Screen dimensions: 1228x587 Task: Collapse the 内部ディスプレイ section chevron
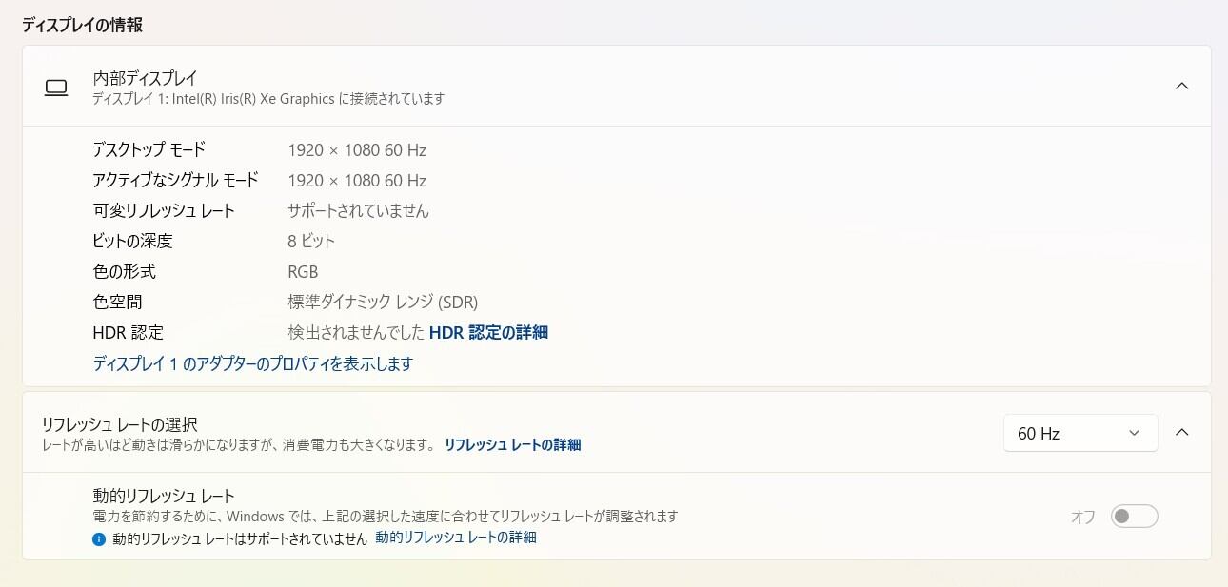tap(1181, 86)
